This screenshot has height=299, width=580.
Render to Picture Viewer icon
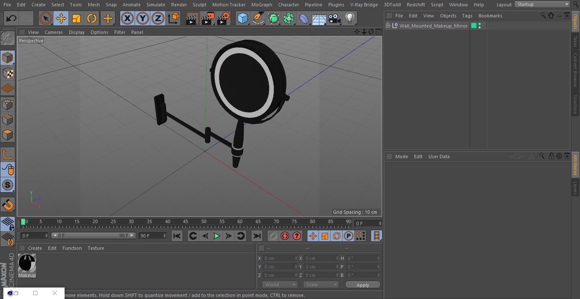point(208,18)
